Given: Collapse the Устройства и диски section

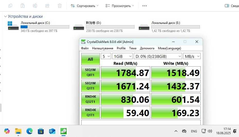Looking at the screenshot, I should coord(5,16).
